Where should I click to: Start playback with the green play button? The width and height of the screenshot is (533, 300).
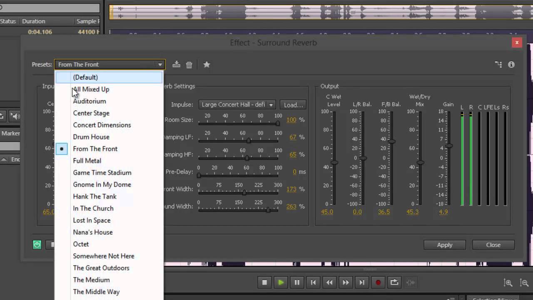281,282
